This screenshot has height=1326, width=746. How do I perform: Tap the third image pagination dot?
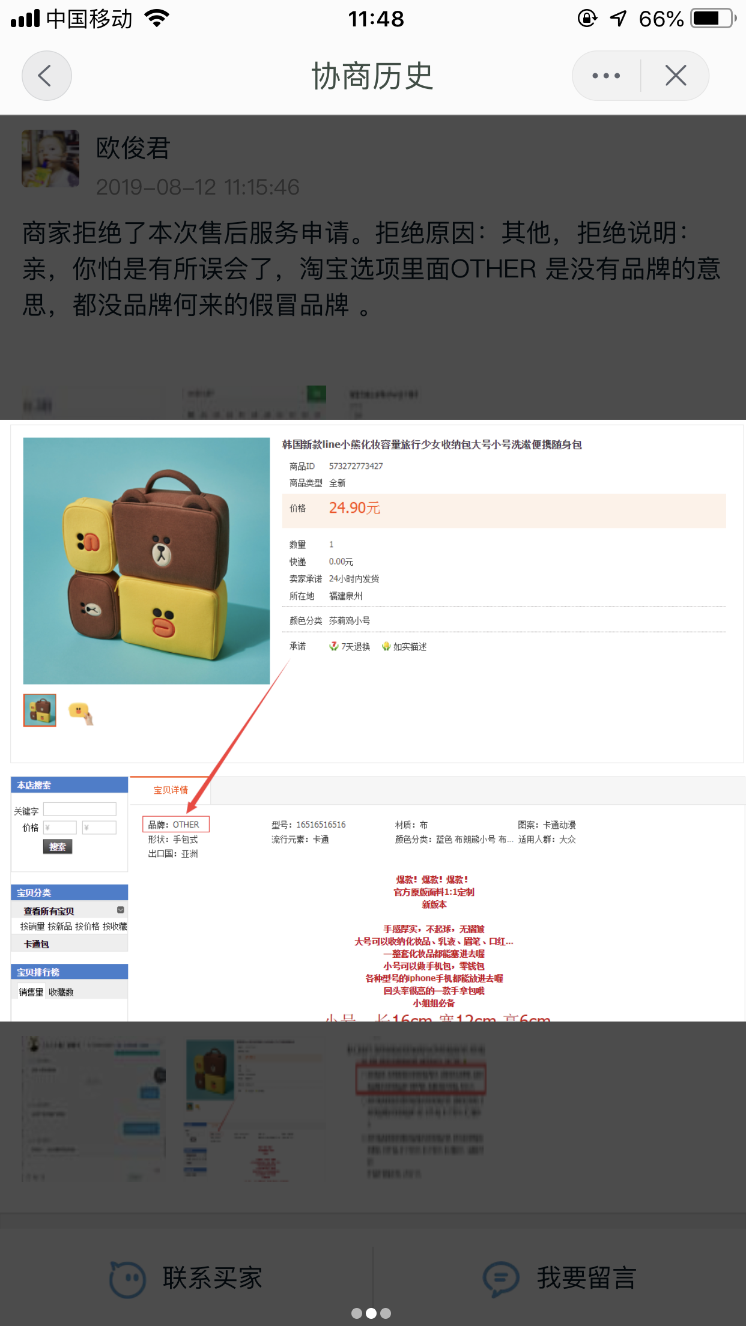click(x=386, y=1313)
